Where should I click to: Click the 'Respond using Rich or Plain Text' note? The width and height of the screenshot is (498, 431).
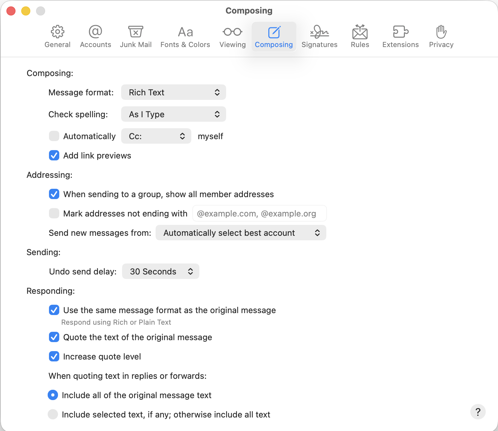pyautogui.click(x=116, y=322)
